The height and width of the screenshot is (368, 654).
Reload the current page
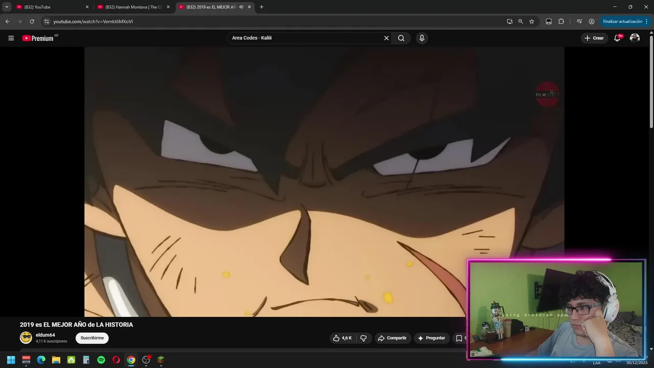pyautogui.click(x=32, y=21)
